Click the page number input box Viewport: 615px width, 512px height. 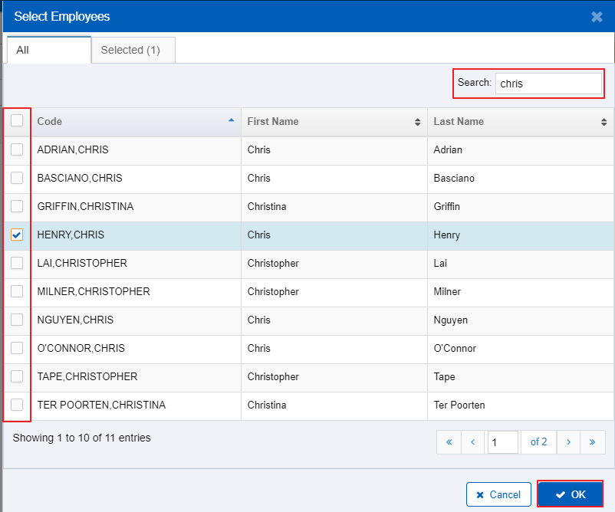point(503,442)
